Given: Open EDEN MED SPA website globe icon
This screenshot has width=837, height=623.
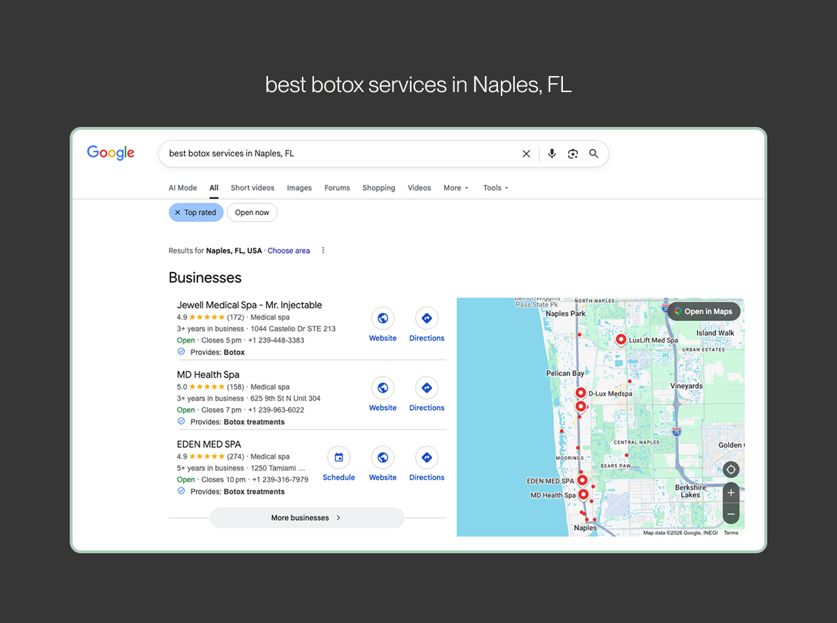Looking at the screenshot, I should (383, 458).
